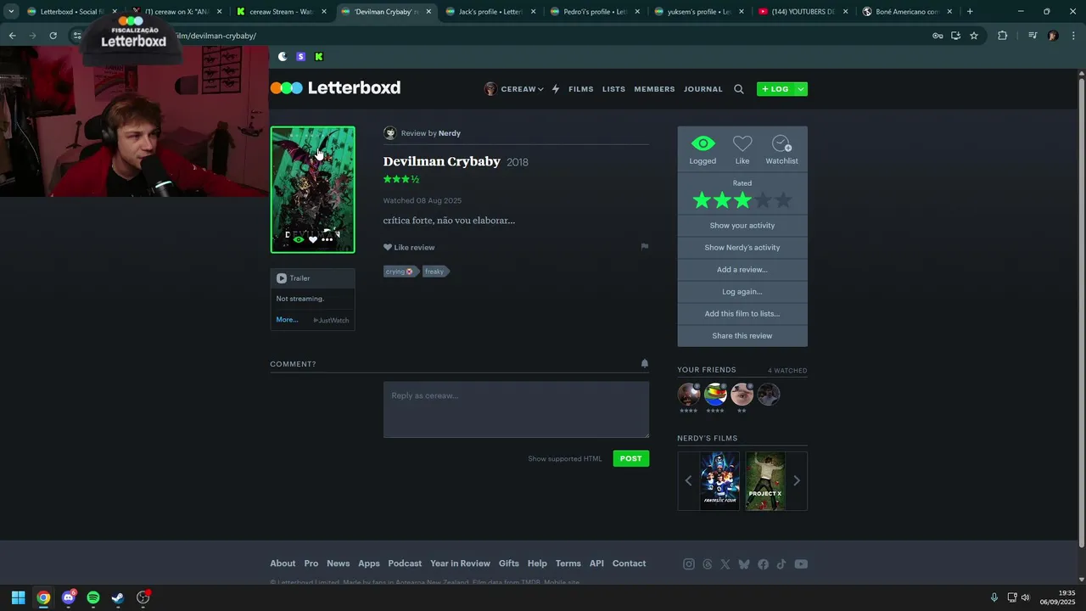Play the Trailer
Image resolution: width=1086 pixels, height=611 pixels.
(x=294, y=278)
